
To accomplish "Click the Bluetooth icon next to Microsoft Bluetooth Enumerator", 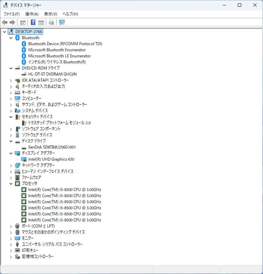I will click(x=23, y=50).
